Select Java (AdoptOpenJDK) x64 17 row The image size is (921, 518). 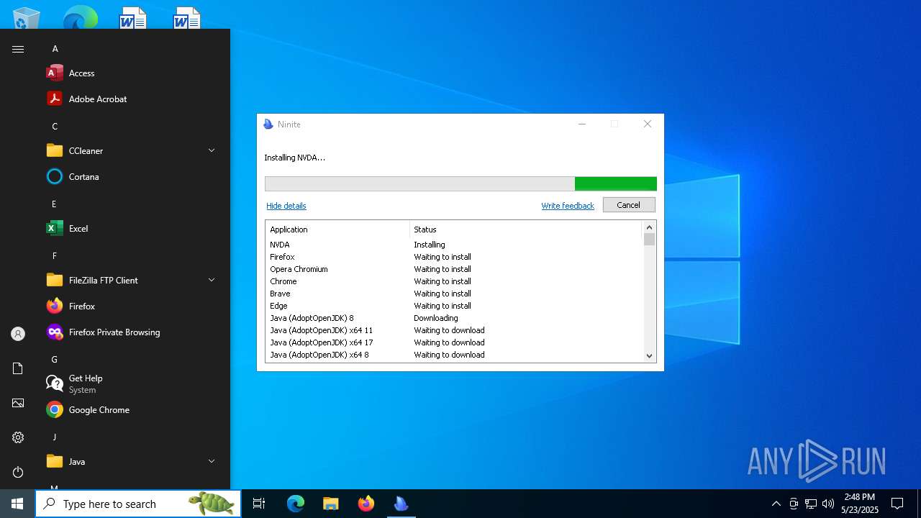coord(454,342)
